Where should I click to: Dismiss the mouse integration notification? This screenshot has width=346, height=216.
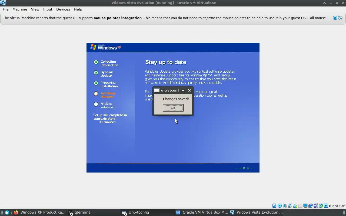(335, 18)
